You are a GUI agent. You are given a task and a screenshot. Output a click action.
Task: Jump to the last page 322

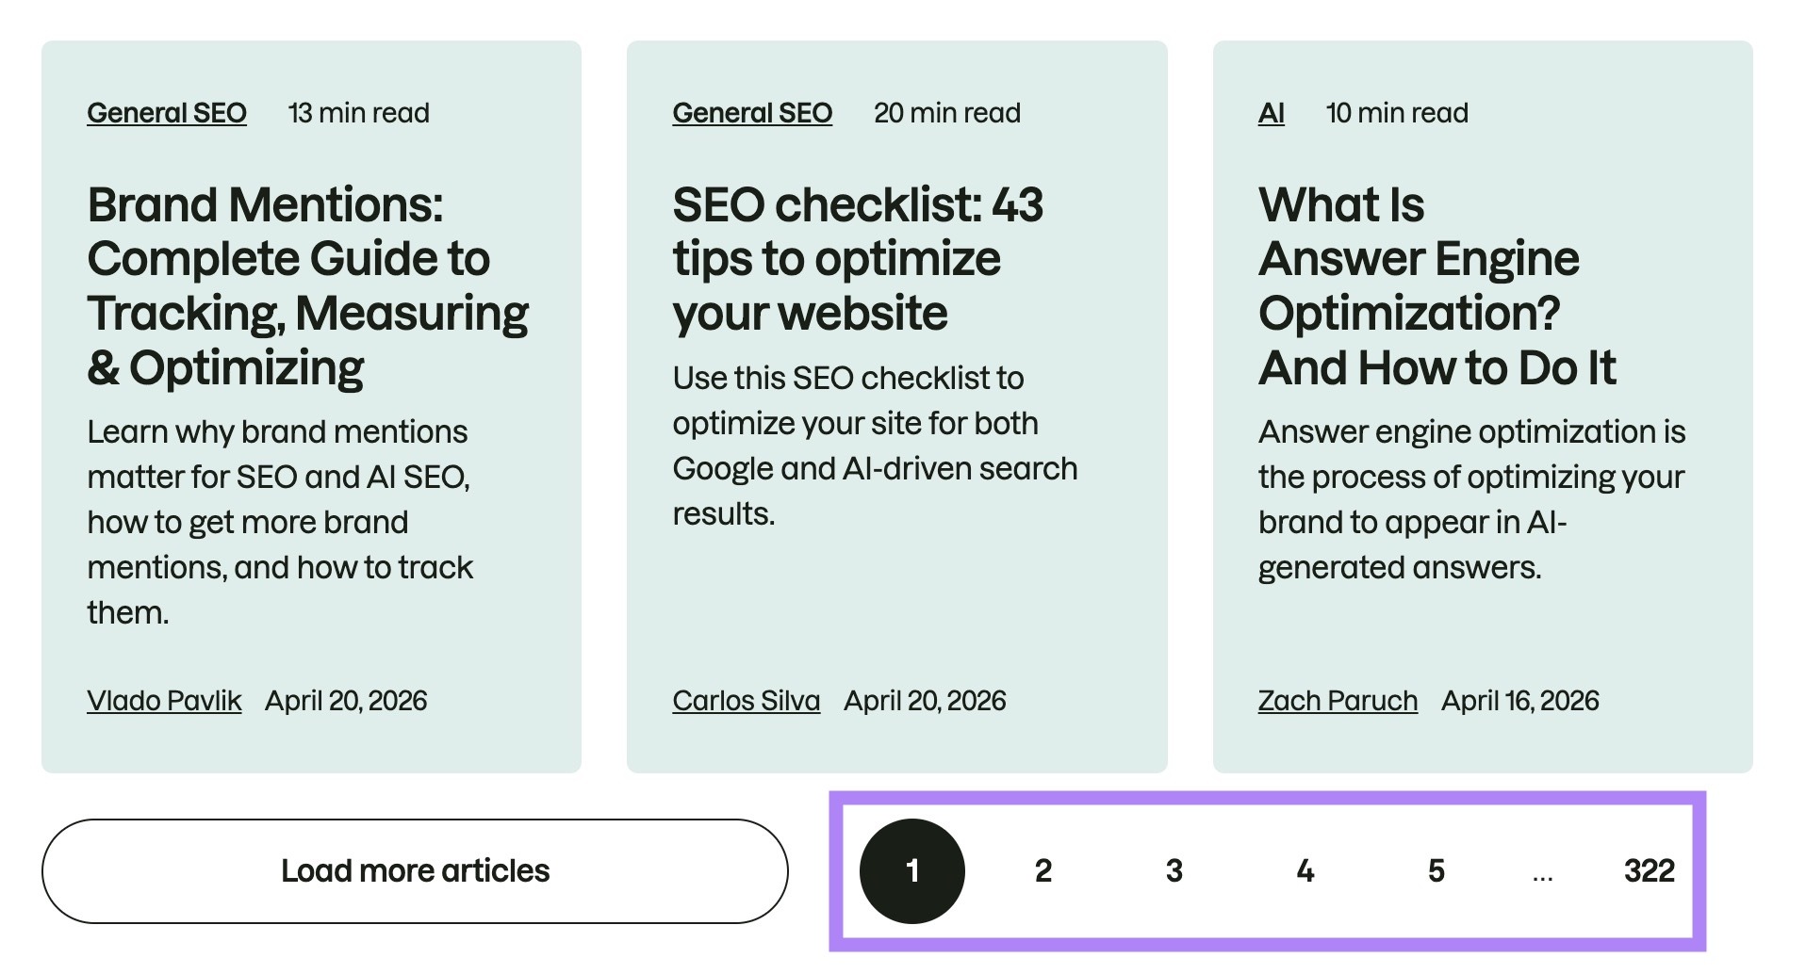pyautogui.click(x=1650, y=870)
